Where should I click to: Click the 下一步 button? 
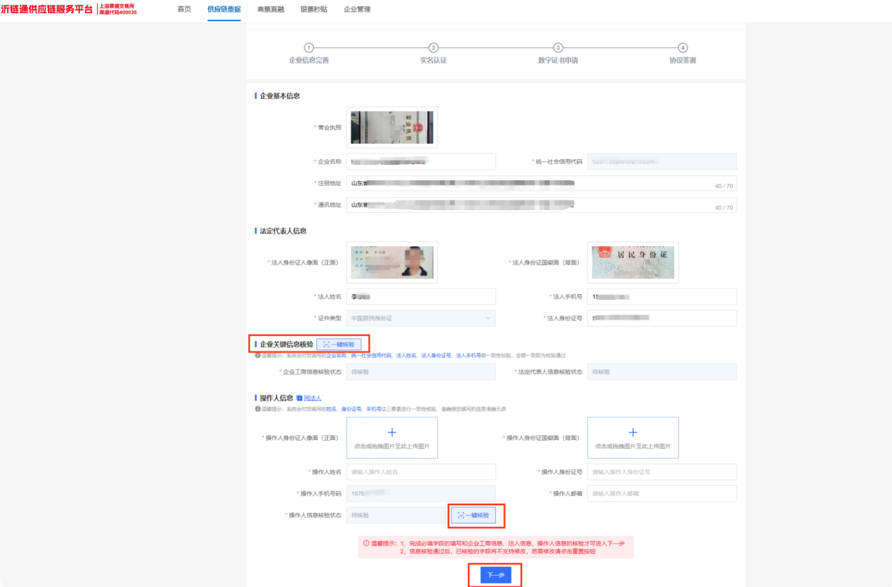496,575
